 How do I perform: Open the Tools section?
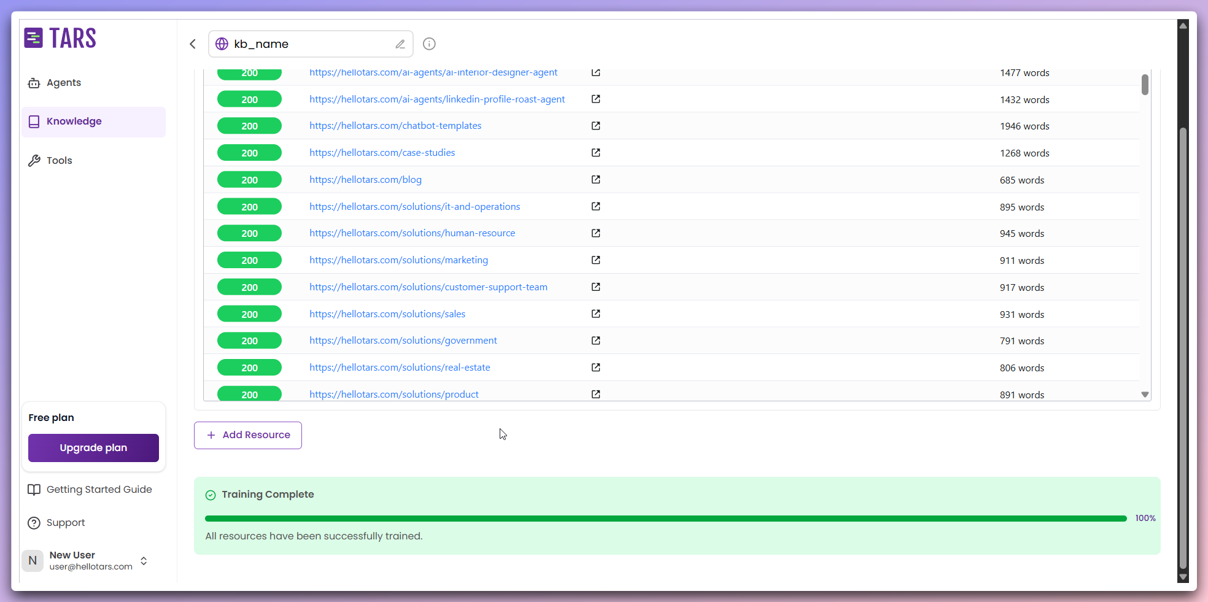93,161
